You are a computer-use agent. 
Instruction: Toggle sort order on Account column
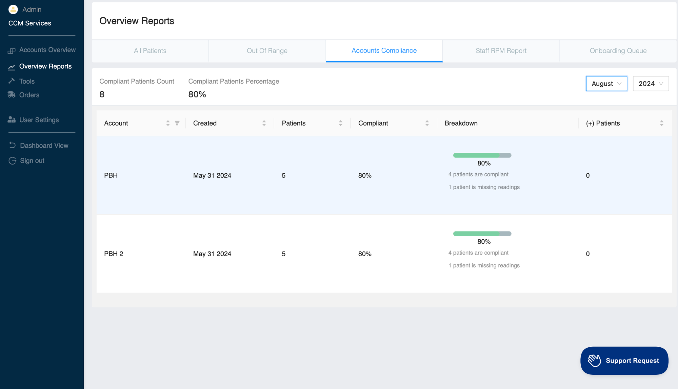click(x=168, y=123)
